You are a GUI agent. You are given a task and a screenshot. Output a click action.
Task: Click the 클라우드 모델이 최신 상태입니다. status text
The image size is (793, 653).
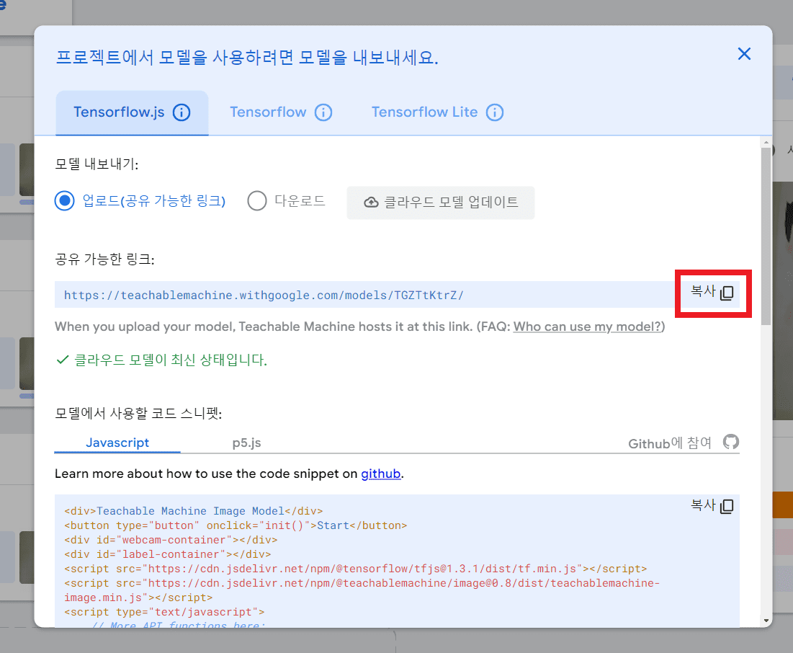pyautogui.click(x=171, y=360)
